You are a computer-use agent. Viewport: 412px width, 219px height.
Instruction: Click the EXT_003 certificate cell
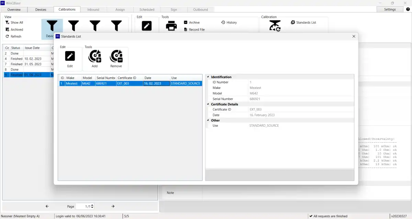[130, 83]
